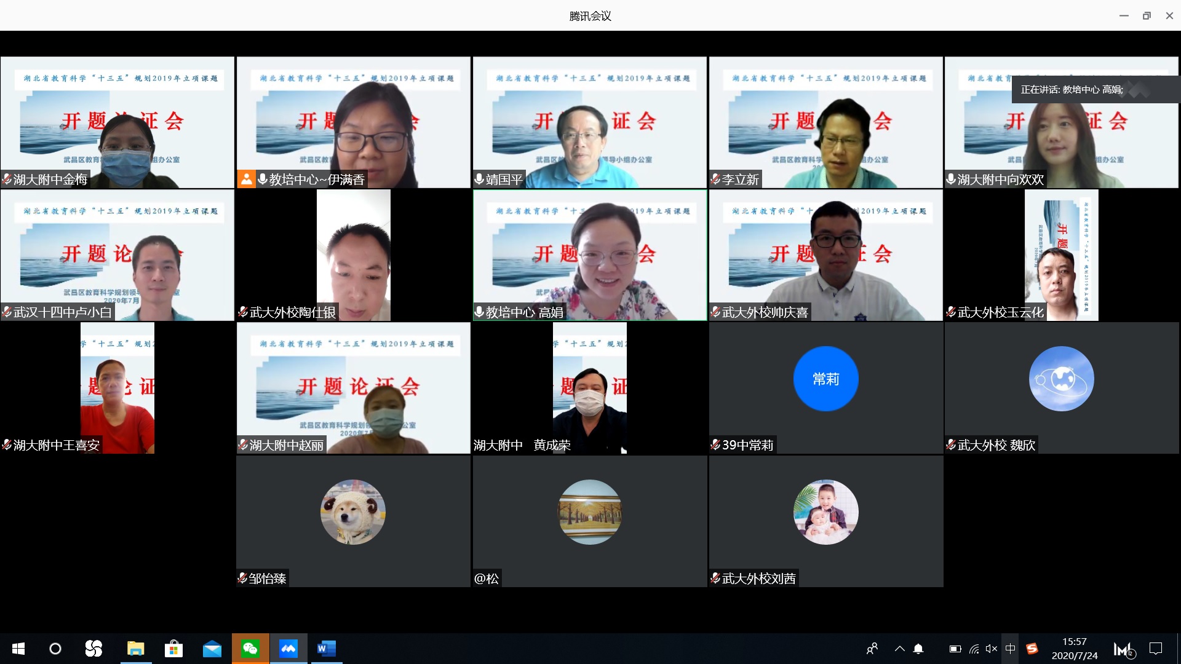
Task: Click the Sogou input method tray icon
Action: (1032, 649)
